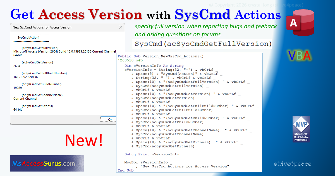Open the MsAccessGurus.com logo link

[47, 163]
